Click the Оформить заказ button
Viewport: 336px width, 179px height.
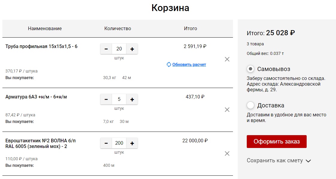[x=276, y=141]
